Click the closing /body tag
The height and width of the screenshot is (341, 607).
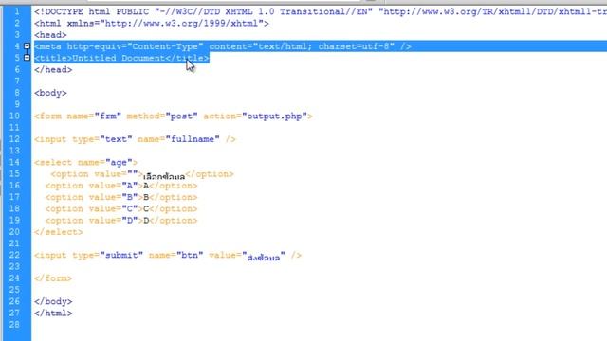[53, 301]
